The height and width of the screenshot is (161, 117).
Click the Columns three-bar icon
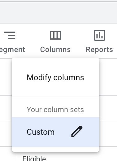click(55, 35)
